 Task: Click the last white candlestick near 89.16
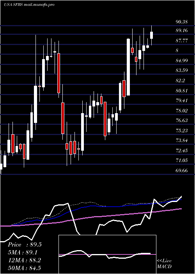[x=151, y=35]
